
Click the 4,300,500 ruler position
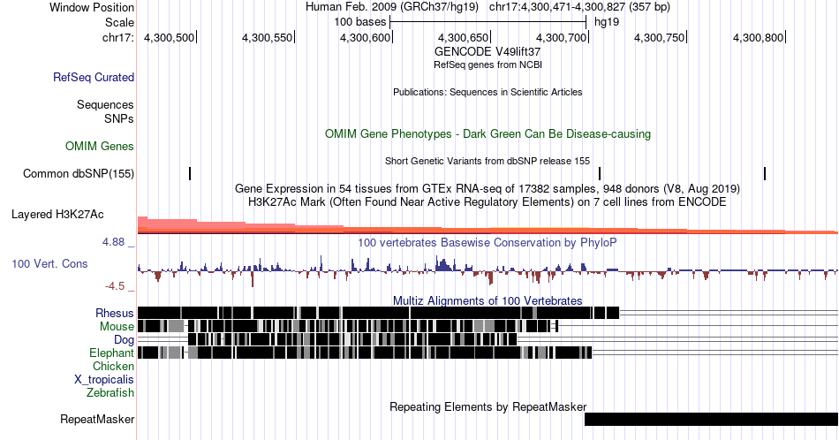pyautogui.click(x=169, y=37)
